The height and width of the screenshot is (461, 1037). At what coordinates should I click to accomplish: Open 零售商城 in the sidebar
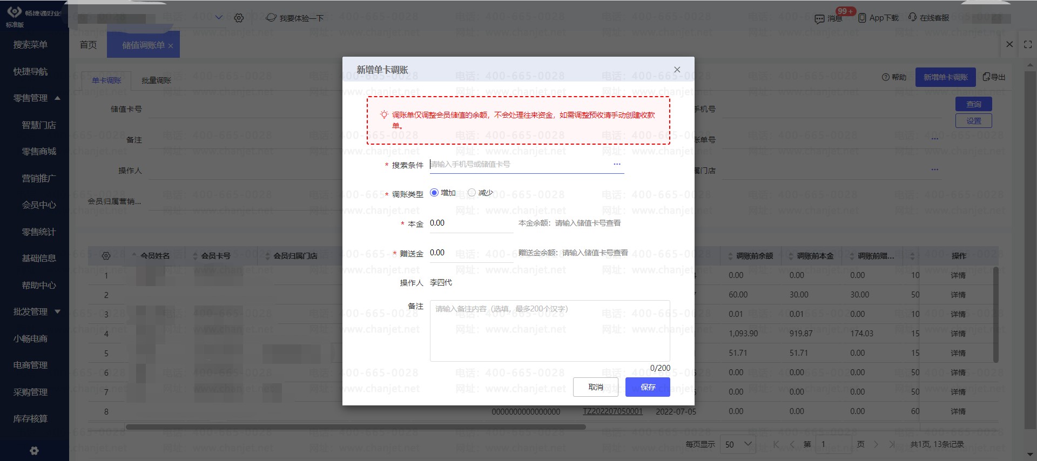pos(39,152)
